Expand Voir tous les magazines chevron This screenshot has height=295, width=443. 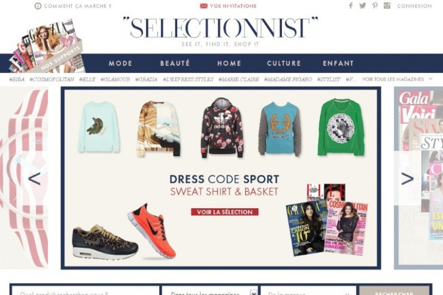[x=430, y=79]
